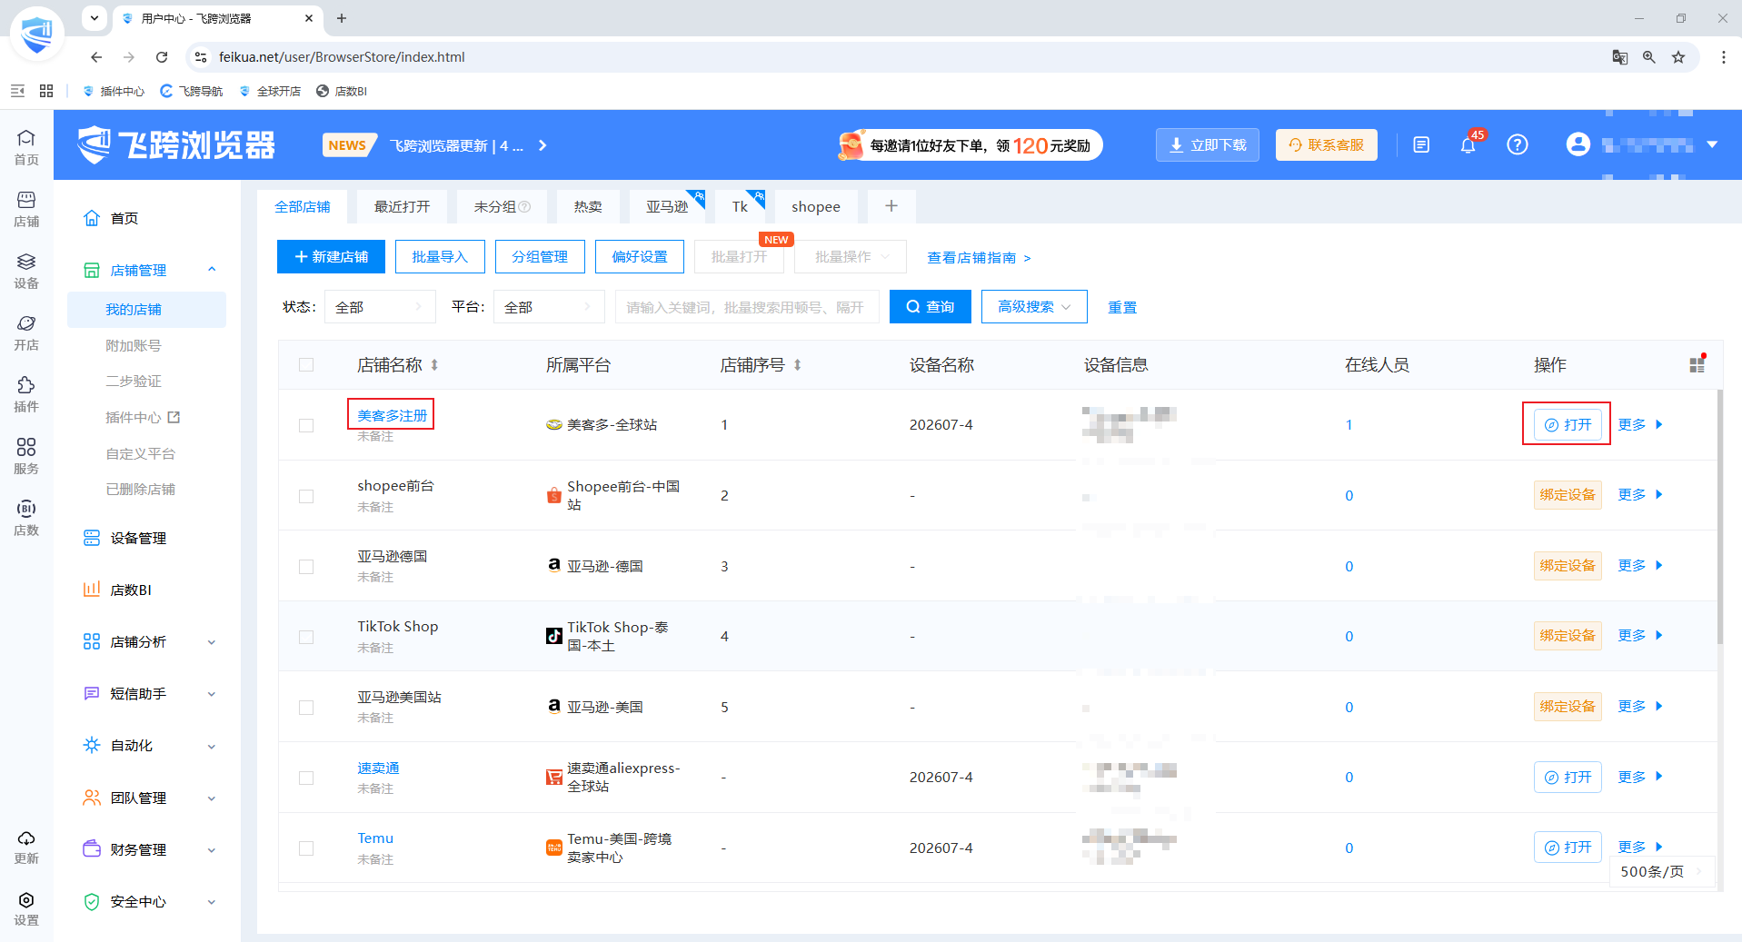The height and width of the screenshot is (942, 1742).
Task: Open the notification bell icon
Action: click(x=1468, y=145)
